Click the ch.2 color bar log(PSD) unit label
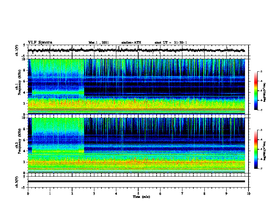This screenshot has height=217, width=280. point(265,150)
